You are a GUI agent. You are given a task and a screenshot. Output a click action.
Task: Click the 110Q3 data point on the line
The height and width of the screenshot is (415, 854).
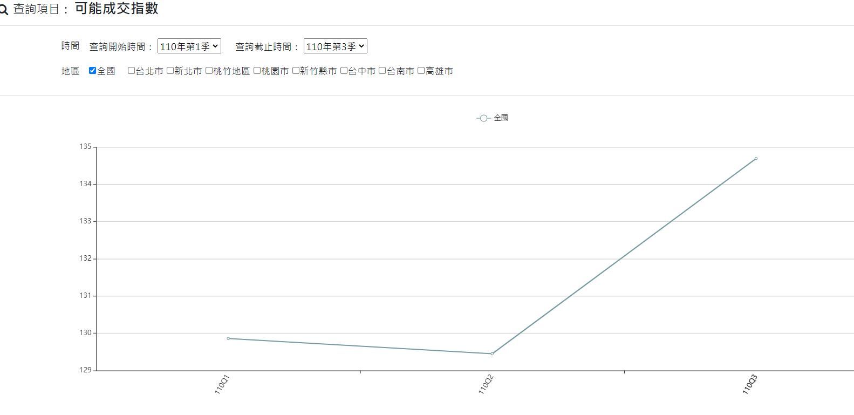[x=756, y=159]
